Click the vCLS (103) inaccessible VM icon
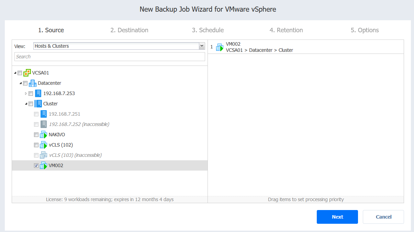 [43, 155]
